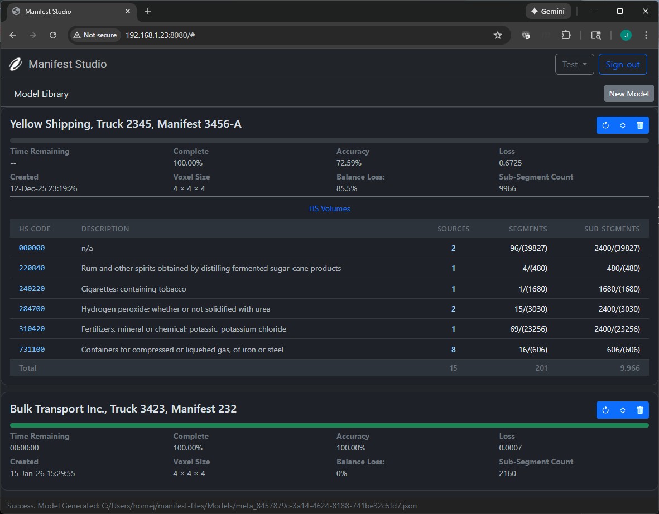Open the browser Extensions puzzle icon
Screen dimensions: 659x514
566,35
